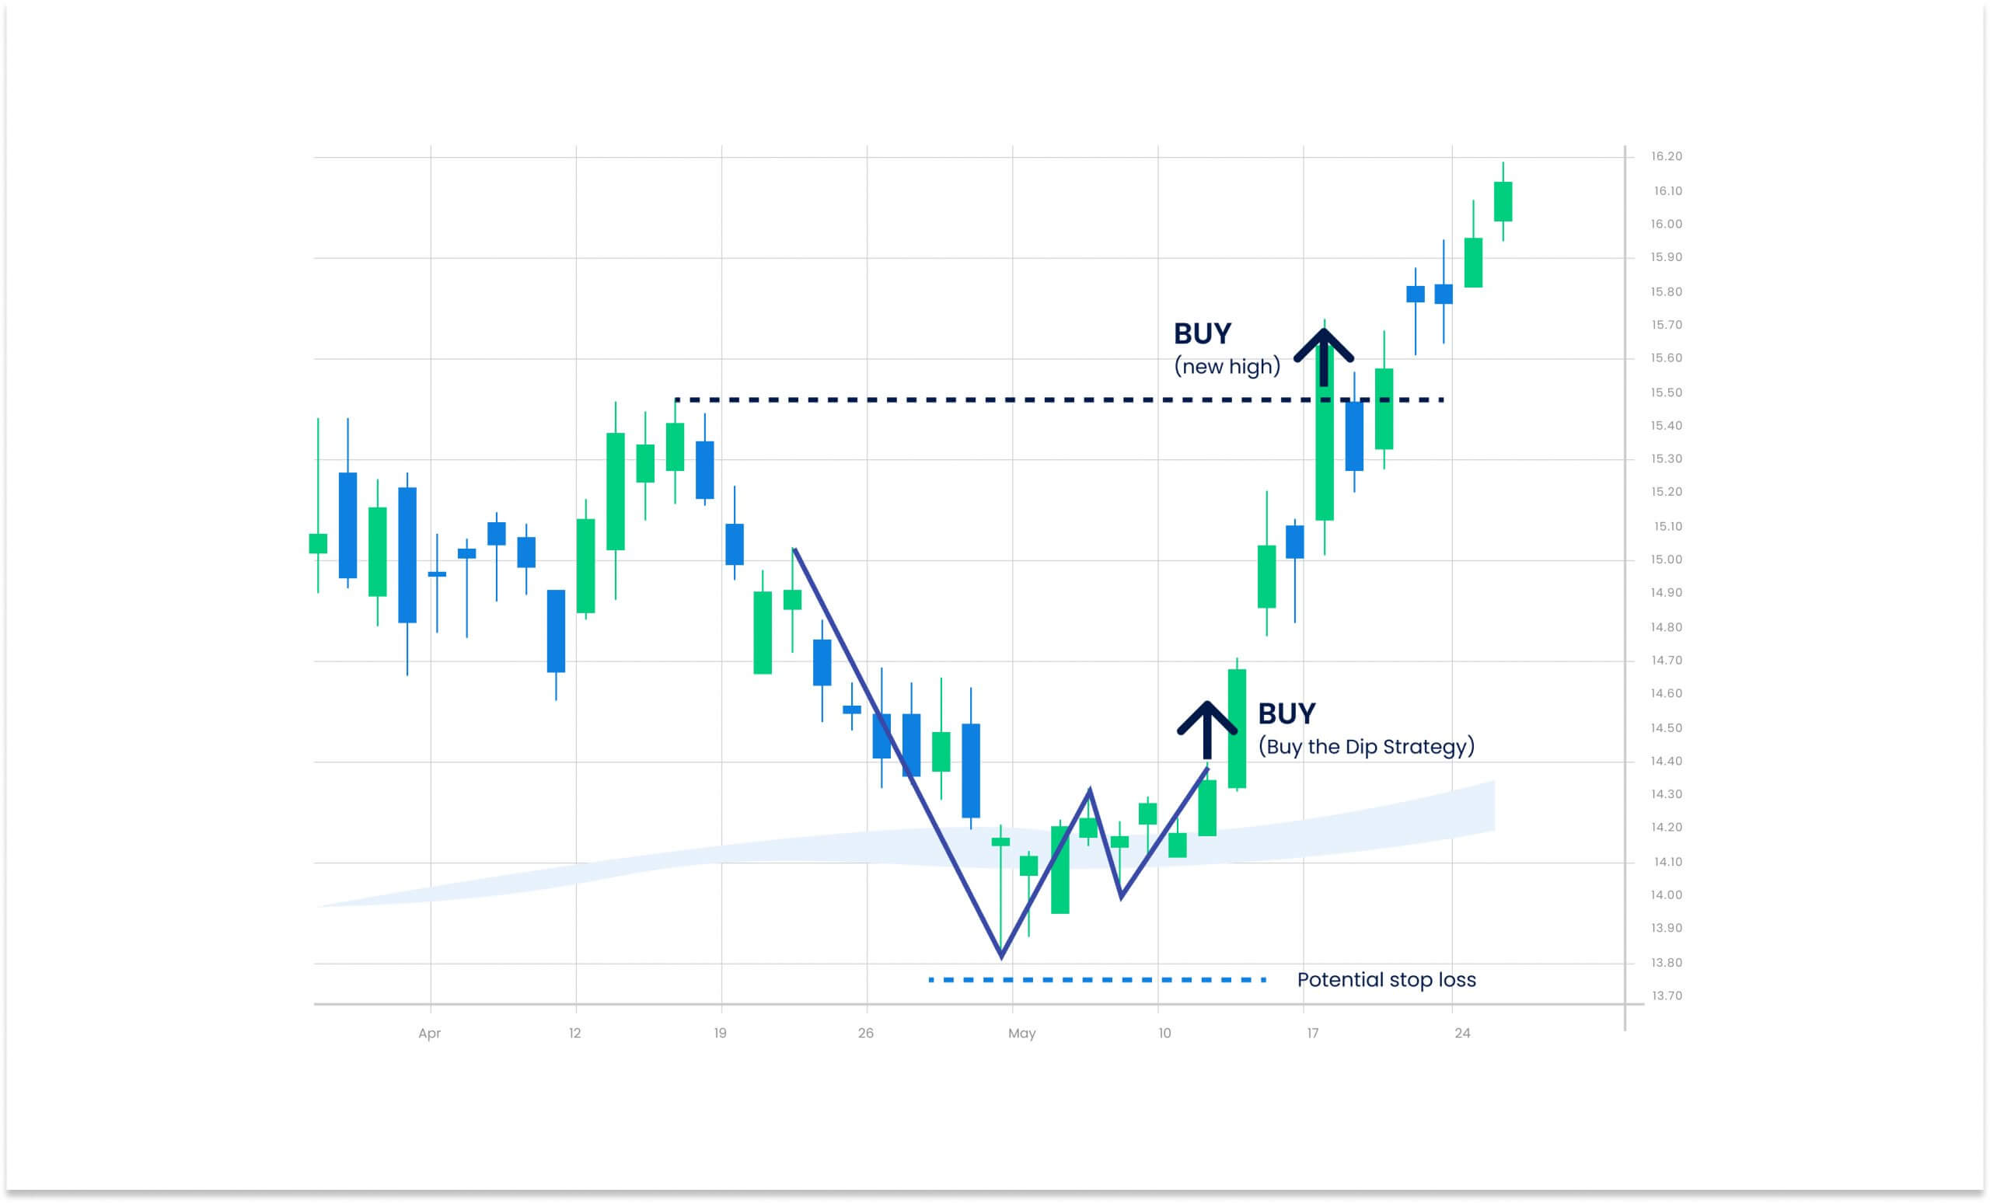Click the '(Buy the Dip Strategy)' text
The image size is (1990, 1203).
pyautogui.click(x=1367, y=747)
